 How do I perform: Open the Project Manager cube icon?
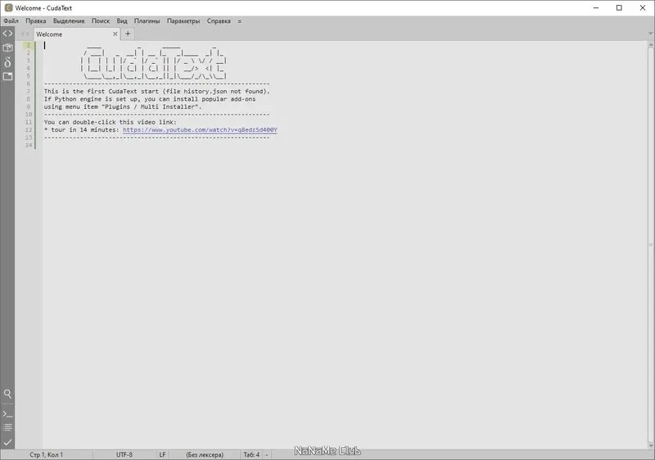[x=7, y=47]
